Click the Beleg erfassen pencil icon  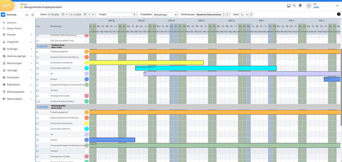coord(4,28)
